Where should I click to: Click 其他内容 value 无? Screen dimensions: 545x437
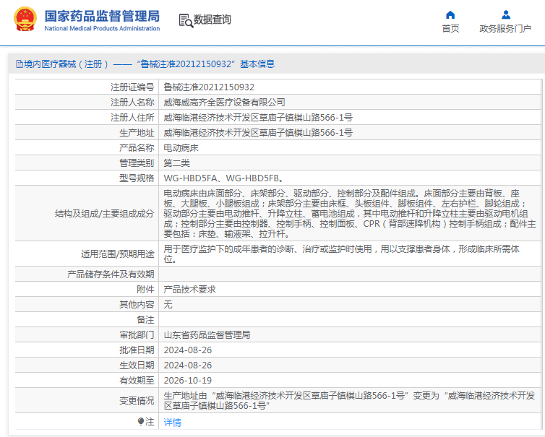coord(168,305)
